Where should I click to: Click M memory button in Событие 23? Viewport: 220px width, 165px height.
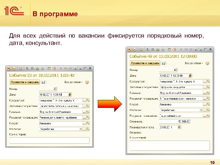[61, 68]
